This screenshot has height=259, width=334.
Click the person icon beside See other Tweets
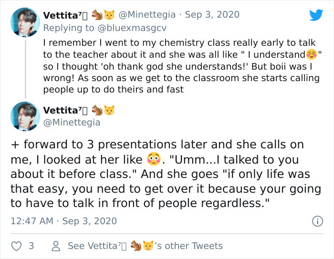pyautogui.click(x=56, y=246)
